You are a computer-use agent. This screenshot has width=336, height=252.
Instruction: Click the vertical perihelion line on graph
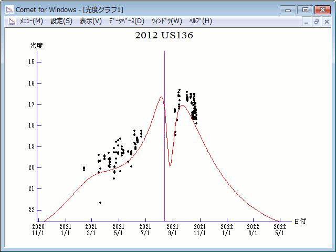tap(165, 131)
